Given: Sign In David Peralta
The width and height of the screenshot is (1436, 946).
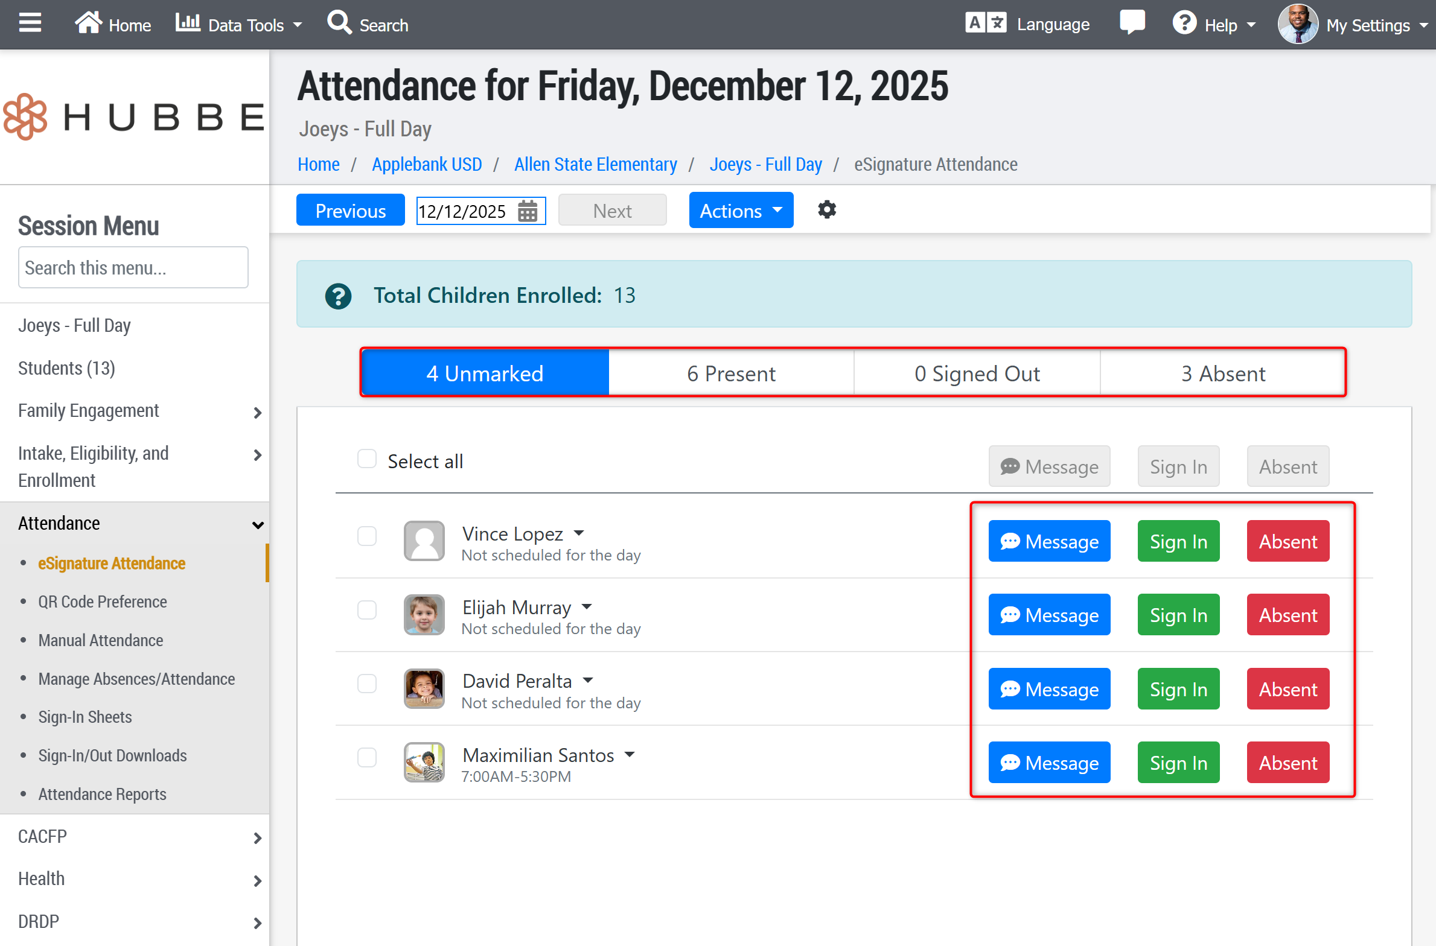Looking at the screenshot, I should [1178, 689].
